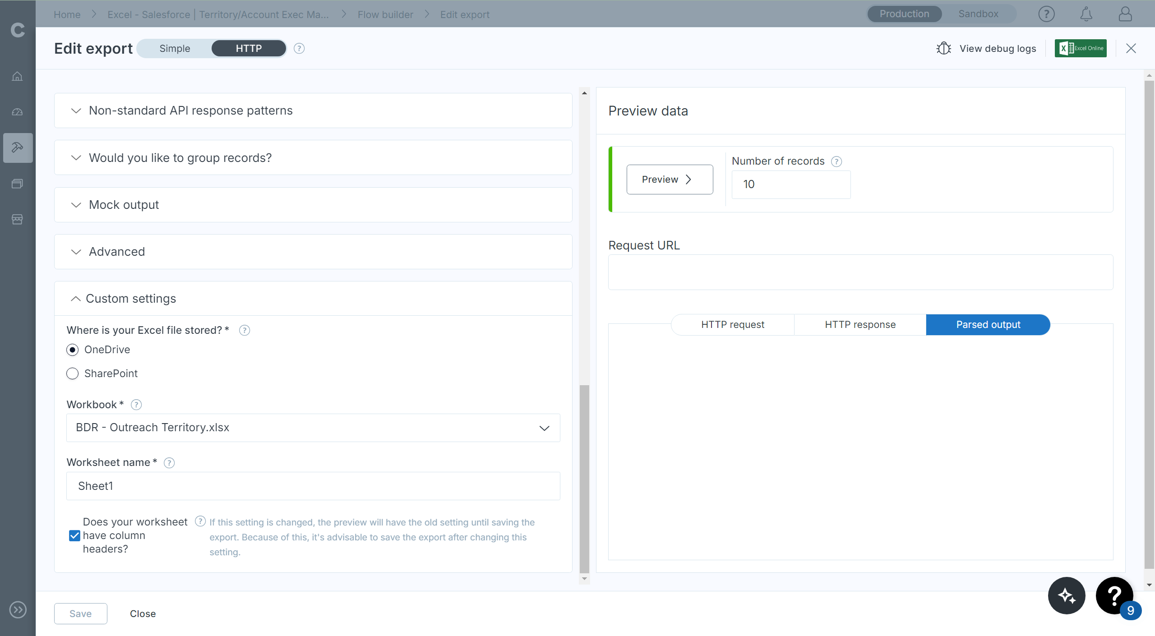Switch environment to Production
The width and height of the screenshot is (1155, 636).
coord(904,14)
